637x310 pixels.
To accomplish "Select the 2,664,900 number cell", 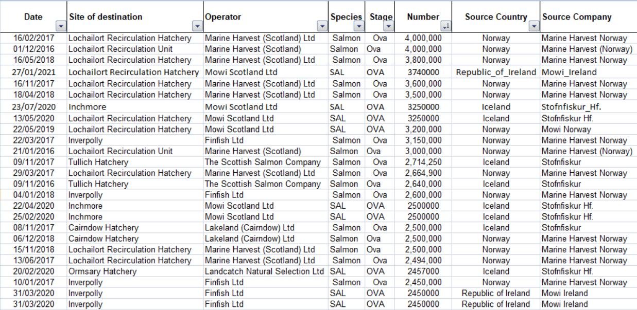I will click(423, 173).
